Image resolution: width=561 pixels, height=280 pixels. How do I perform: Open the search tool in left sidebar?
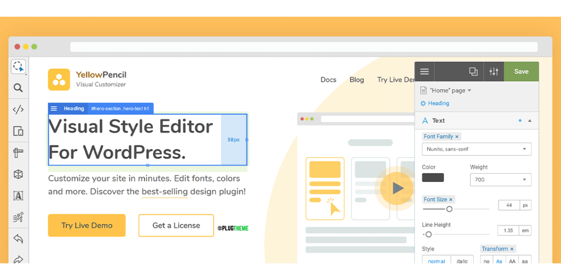(x=18, y=88)
